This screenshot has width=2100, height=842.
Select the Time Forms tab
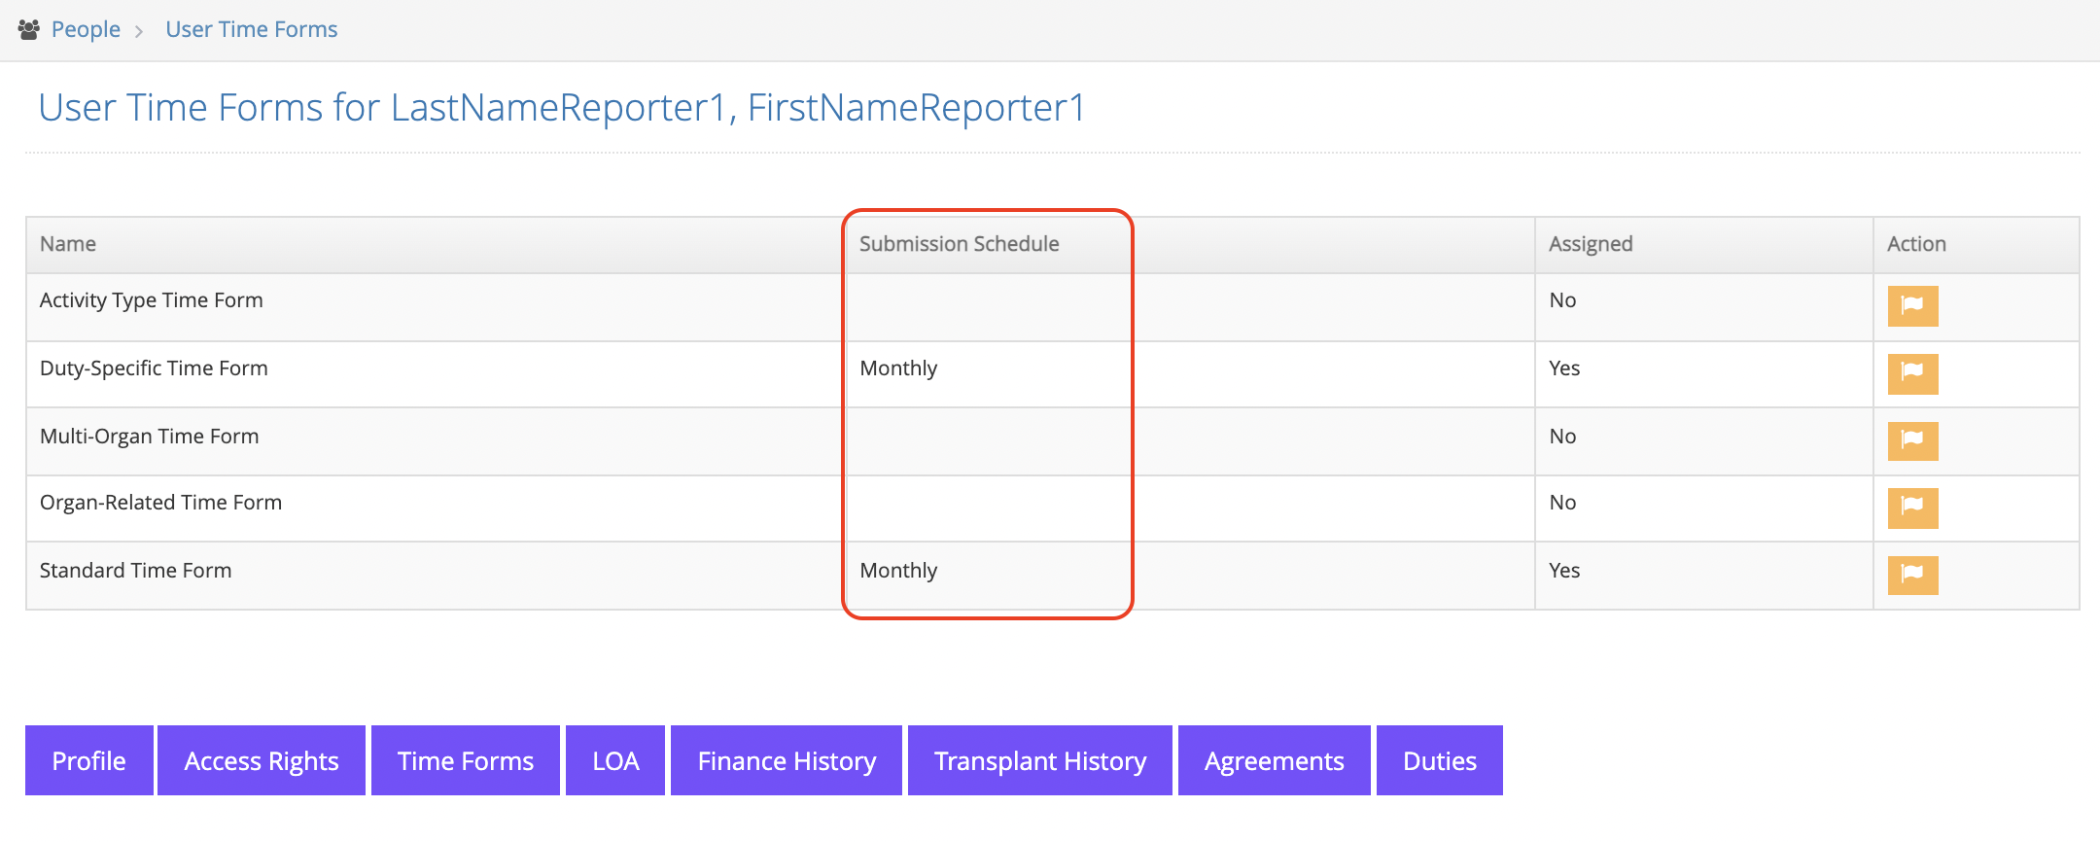tap(466, 760)
